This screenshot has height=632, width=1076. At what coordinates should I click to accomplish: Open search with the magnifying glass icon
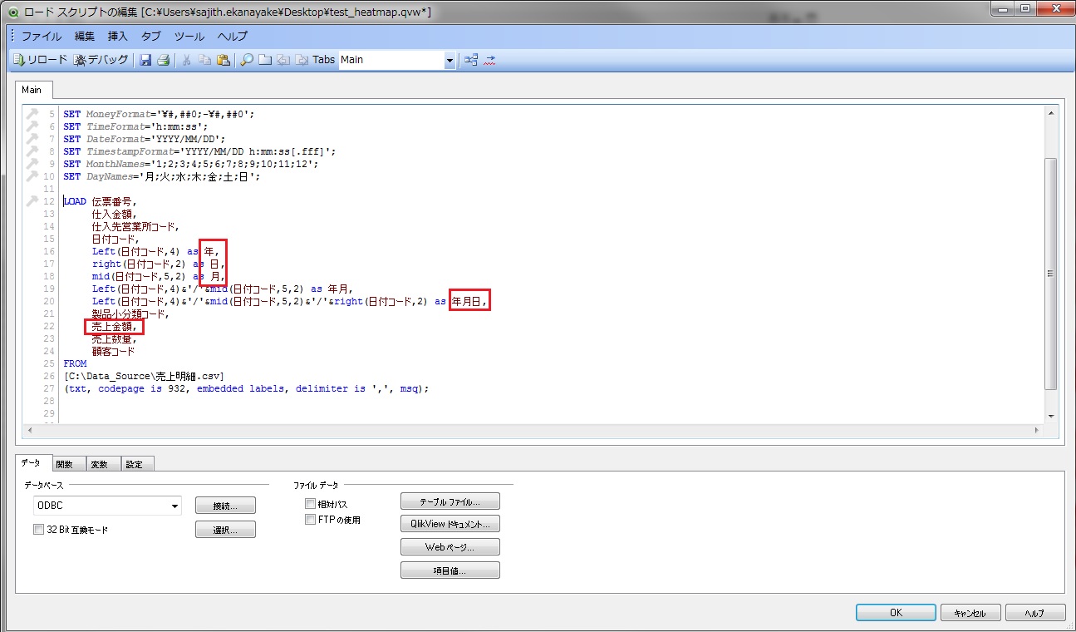[x=247, y=60]
